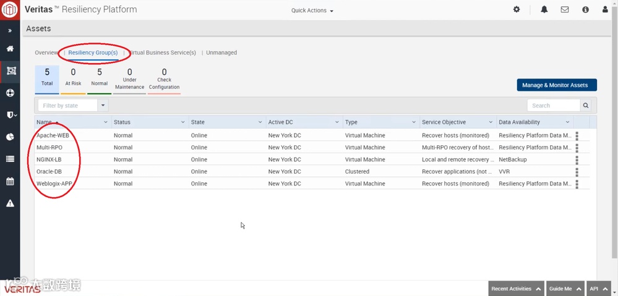The image size is (618, 296).
Task: Open State column menu chevron
Action: coord(260,122)
